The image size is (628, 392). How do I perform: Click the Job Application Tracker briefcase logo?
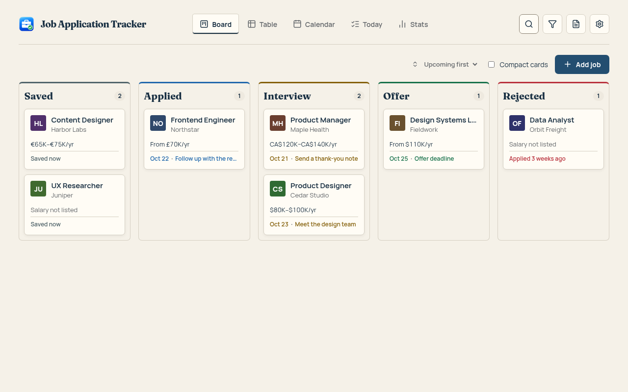point(26,24)
